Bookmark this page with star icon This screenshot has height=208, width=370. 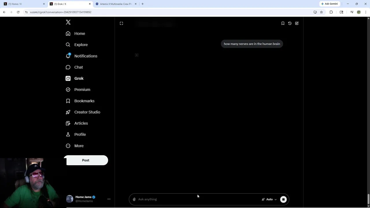click(321, 12)
